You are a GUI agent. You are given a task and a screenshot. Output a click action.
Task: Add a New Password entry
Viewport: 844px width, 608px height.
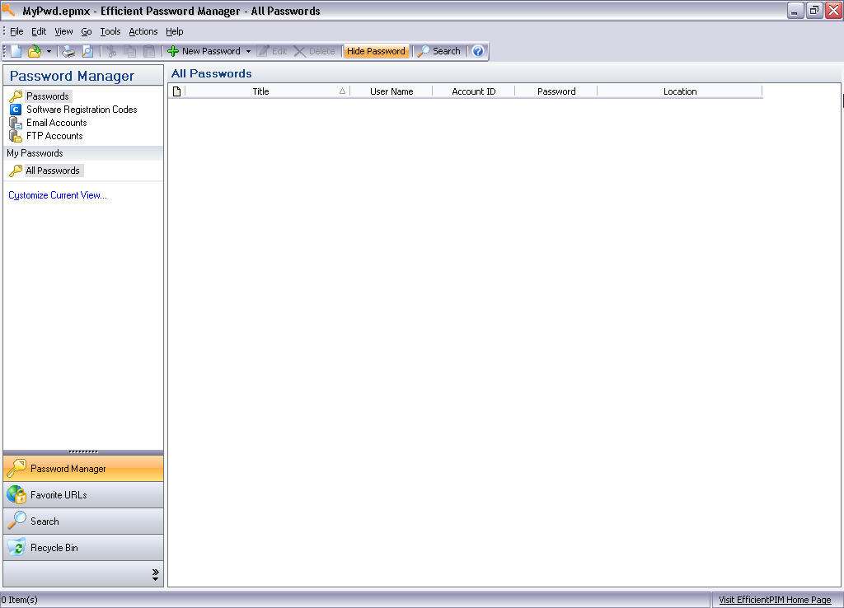pos(204,51)
